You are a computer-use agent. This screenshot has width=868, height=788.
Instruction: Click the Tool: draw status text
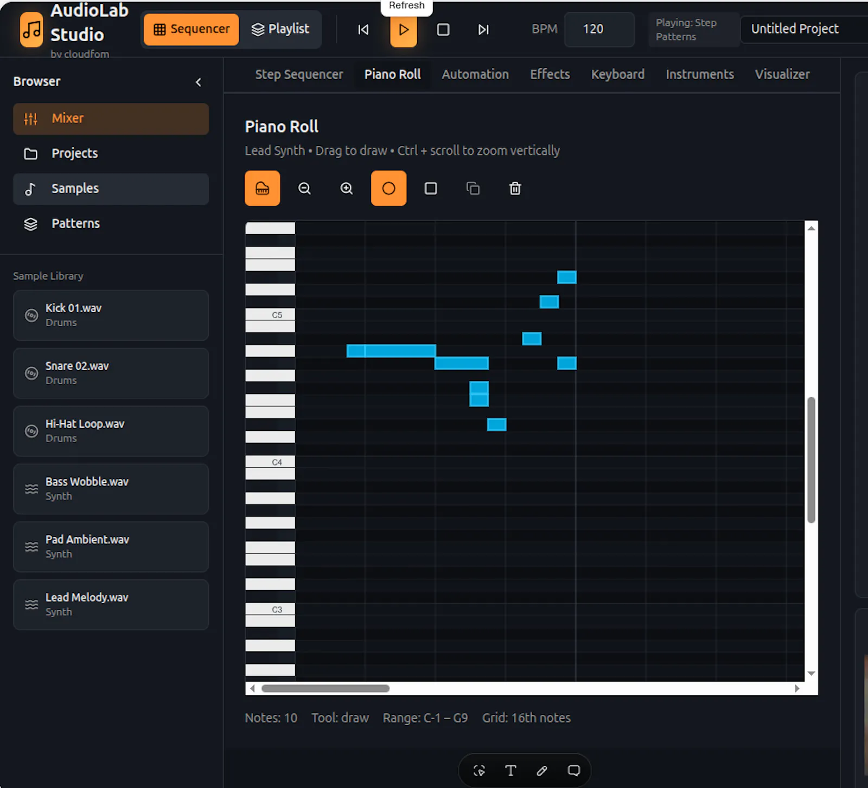click(x=340, y=718)
